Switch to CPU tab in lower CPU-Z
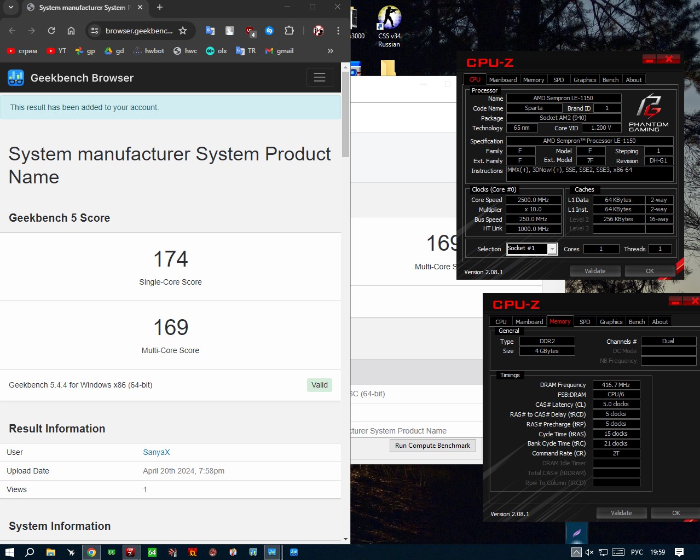 click(501, 322)
